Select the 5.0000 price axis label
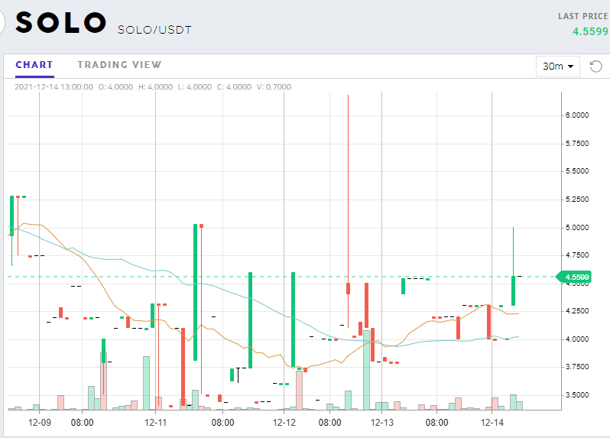This screenshot has width=610, height=438. [x=577, y=228]
